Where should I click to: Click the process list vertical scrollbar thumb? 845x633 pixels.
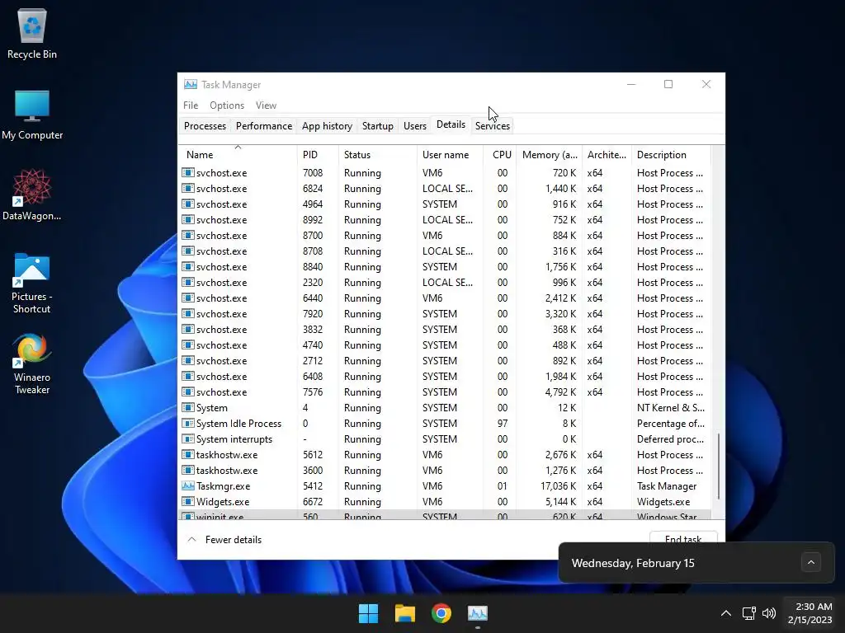pyautogui.click(x=719, y=467)
